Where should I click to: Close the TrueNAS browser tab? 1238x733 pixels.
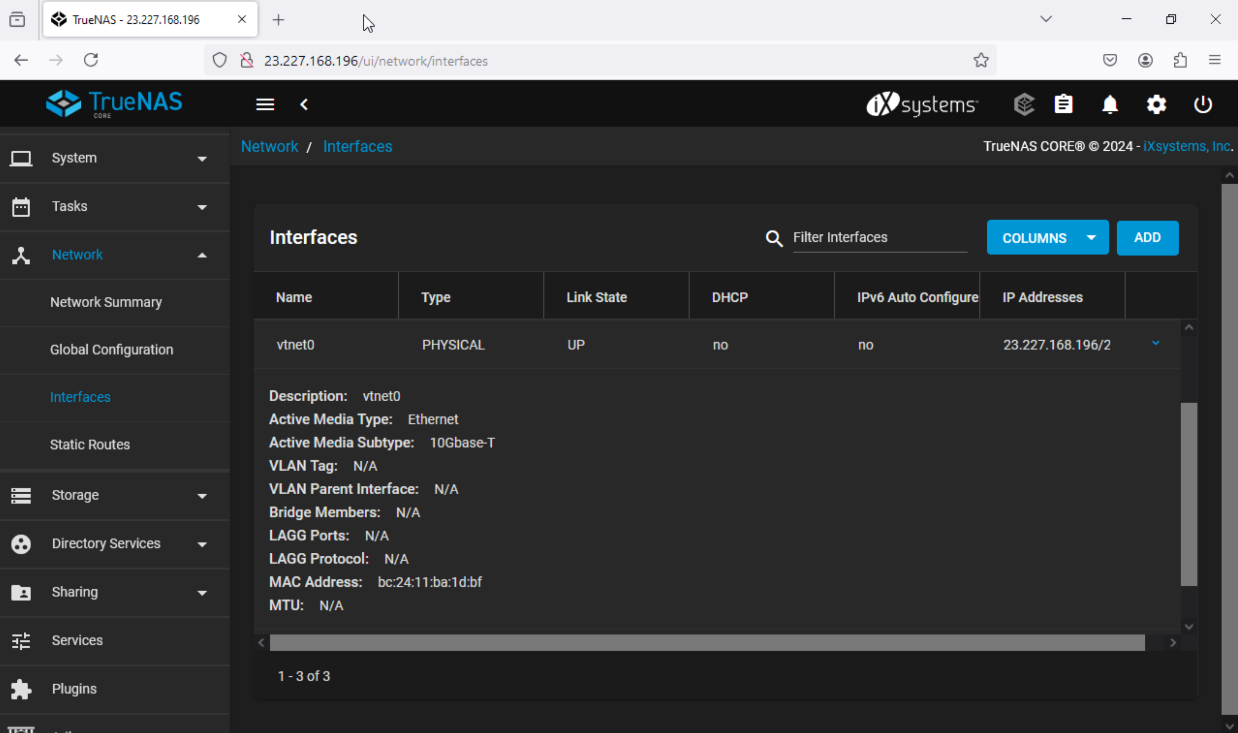[241, 19]
